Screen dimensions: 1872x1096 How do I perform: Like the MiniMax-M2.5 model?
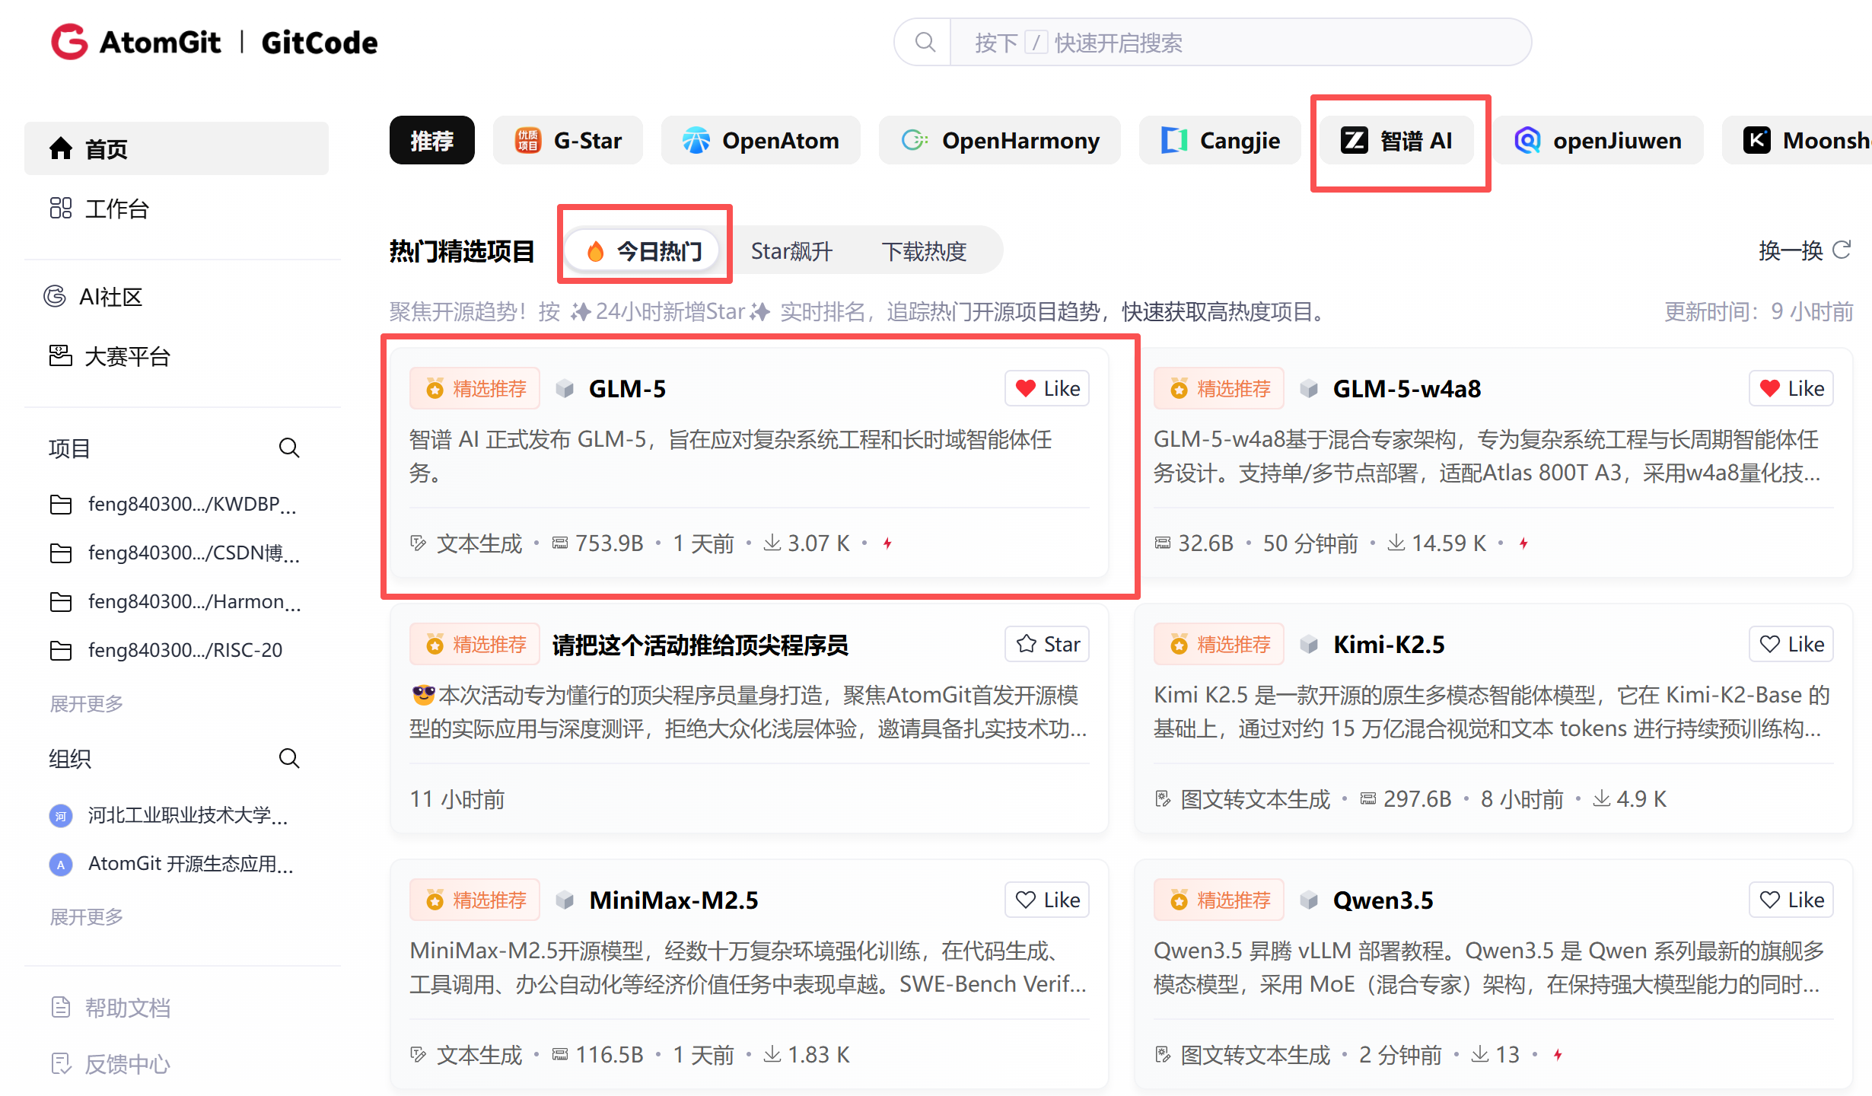(1047, 900)
